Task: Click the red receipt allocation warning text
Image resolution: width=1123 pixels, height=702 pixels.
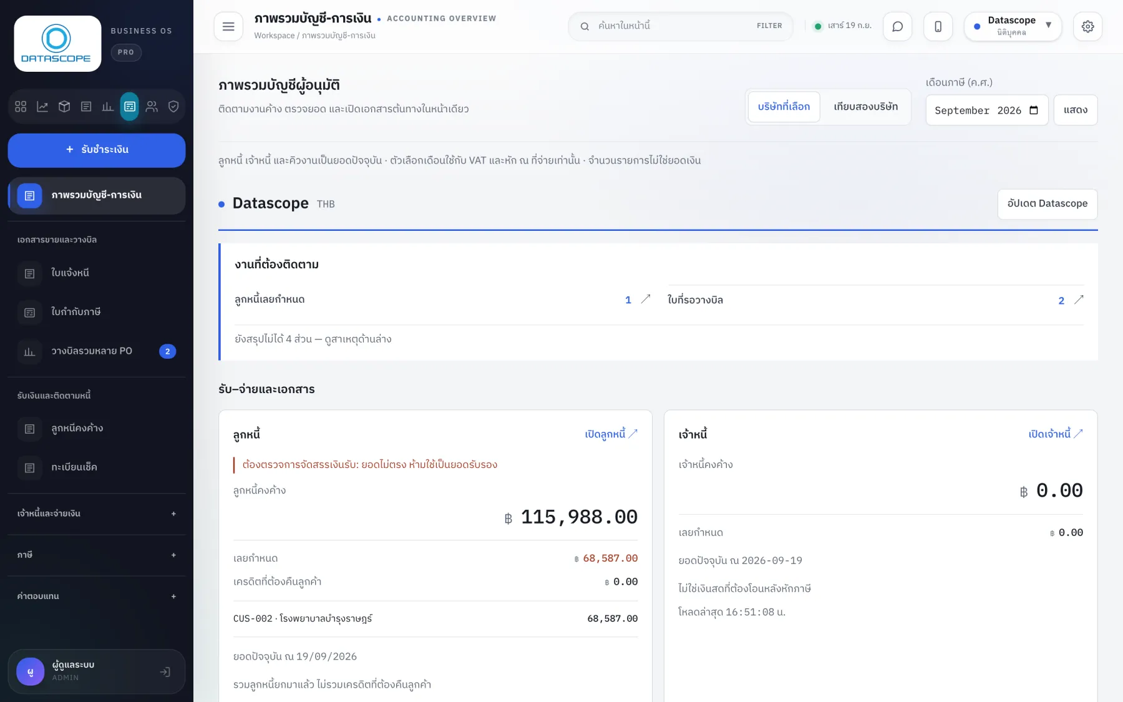Action: pos(370,465)
